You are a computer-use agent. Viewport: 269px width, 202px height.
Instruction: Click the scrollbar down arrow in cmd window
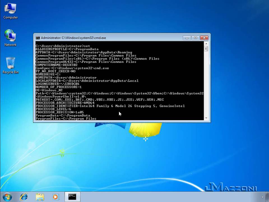(206, 118)
